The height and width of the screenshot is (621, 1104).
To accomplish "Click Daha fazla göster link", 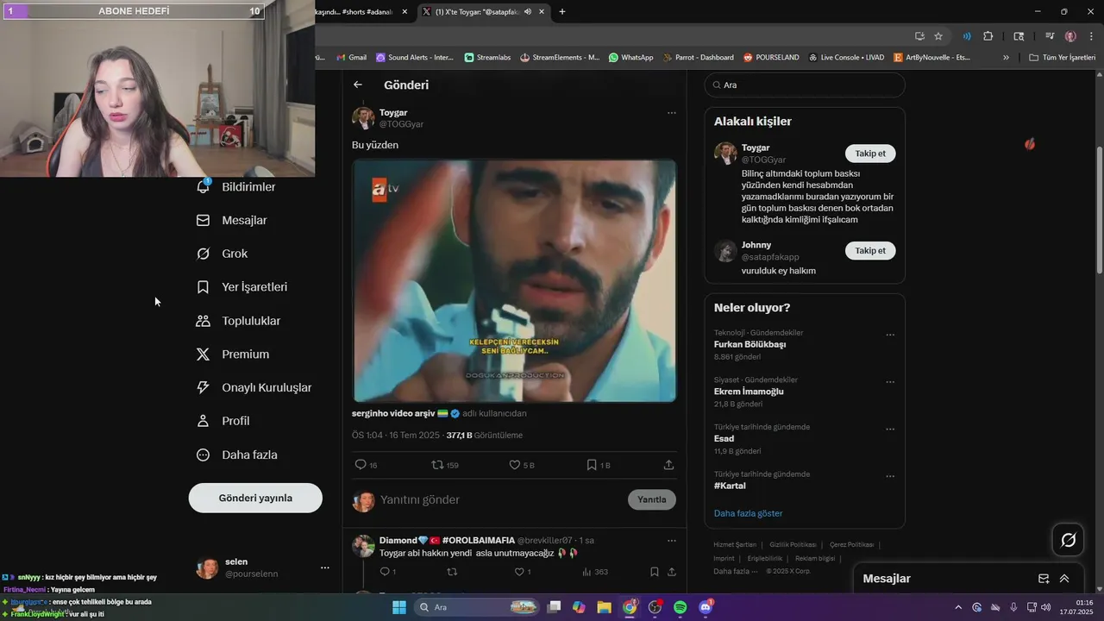I will coord(748,513).
